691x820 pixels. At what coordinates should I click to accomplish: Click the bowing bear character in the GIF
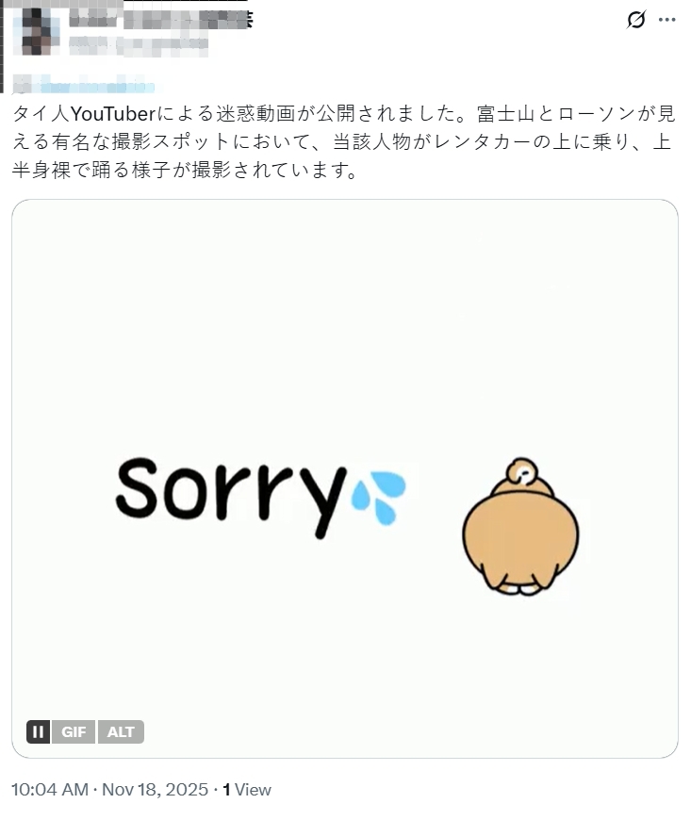[520, 526]
